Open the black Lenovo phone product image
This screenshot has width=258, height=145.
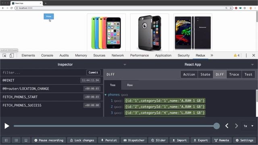193,33
